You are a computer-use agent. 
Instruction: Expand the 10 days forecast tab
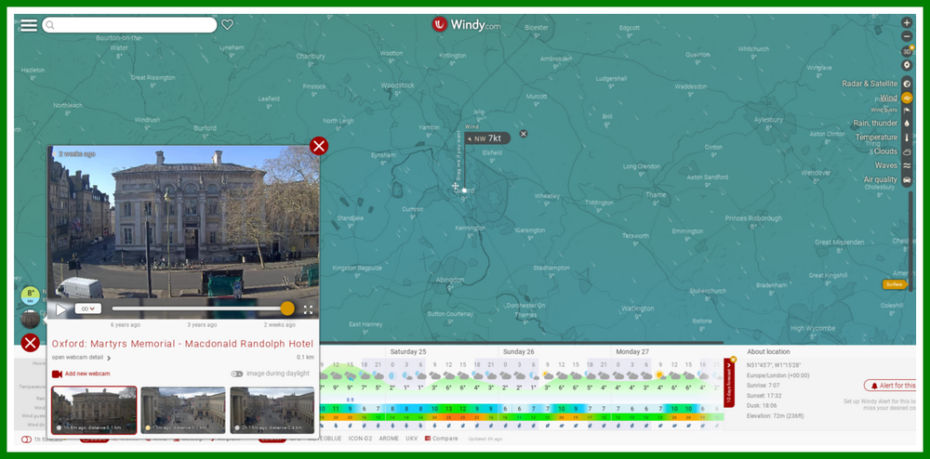pyautogui.click(x=729, y=383)
